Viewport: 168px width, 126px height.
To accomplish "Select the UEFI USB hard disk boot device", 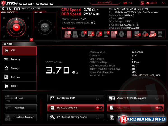I will pyautogui.click(x=91, y=34).
